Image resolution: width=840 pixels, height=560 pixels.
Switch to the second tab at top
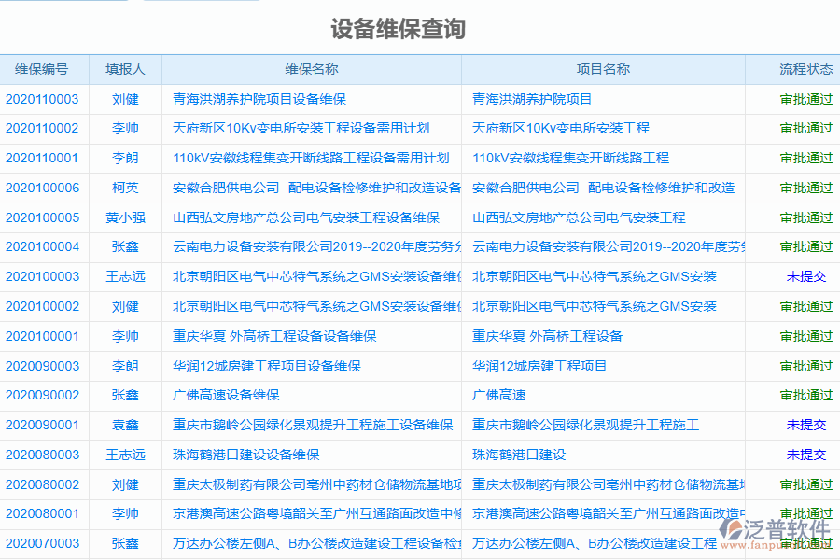click(201, 3)
